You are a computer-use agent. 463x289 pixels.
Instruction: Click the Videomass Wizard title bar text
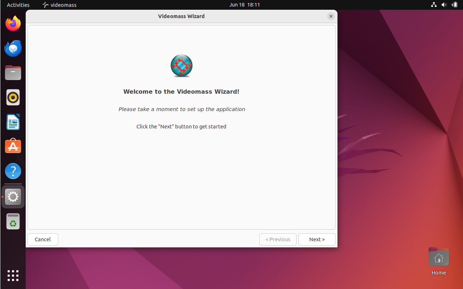coord(181,16)
